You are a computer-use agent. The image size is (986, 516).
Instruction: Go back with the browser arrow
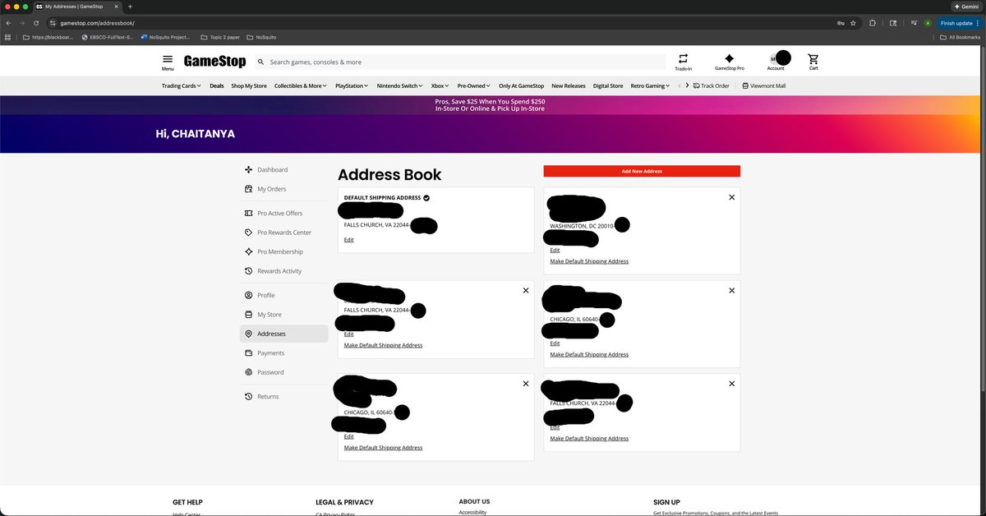click(8, 23)
